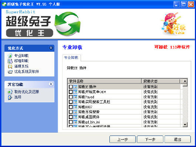
Task: Open 清理系统 sidebar icon
Action: pyautogui.click(x=10, y=66)
